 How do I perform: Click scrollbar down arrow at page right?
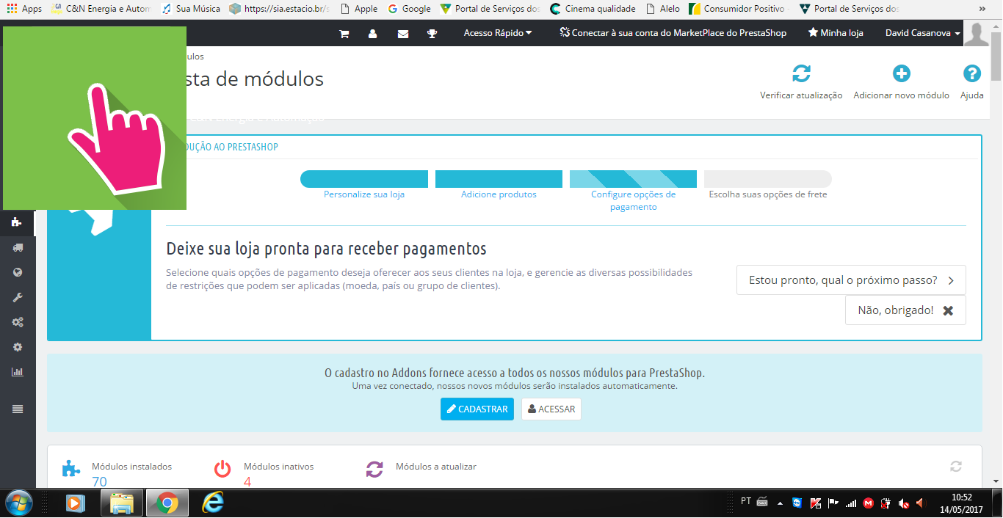(996, 481)
